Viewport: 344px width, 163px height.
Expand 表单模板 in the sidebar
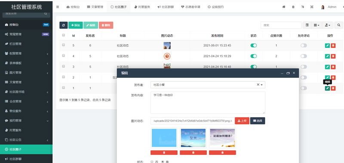pyautogui.click(x=26, y=63)
